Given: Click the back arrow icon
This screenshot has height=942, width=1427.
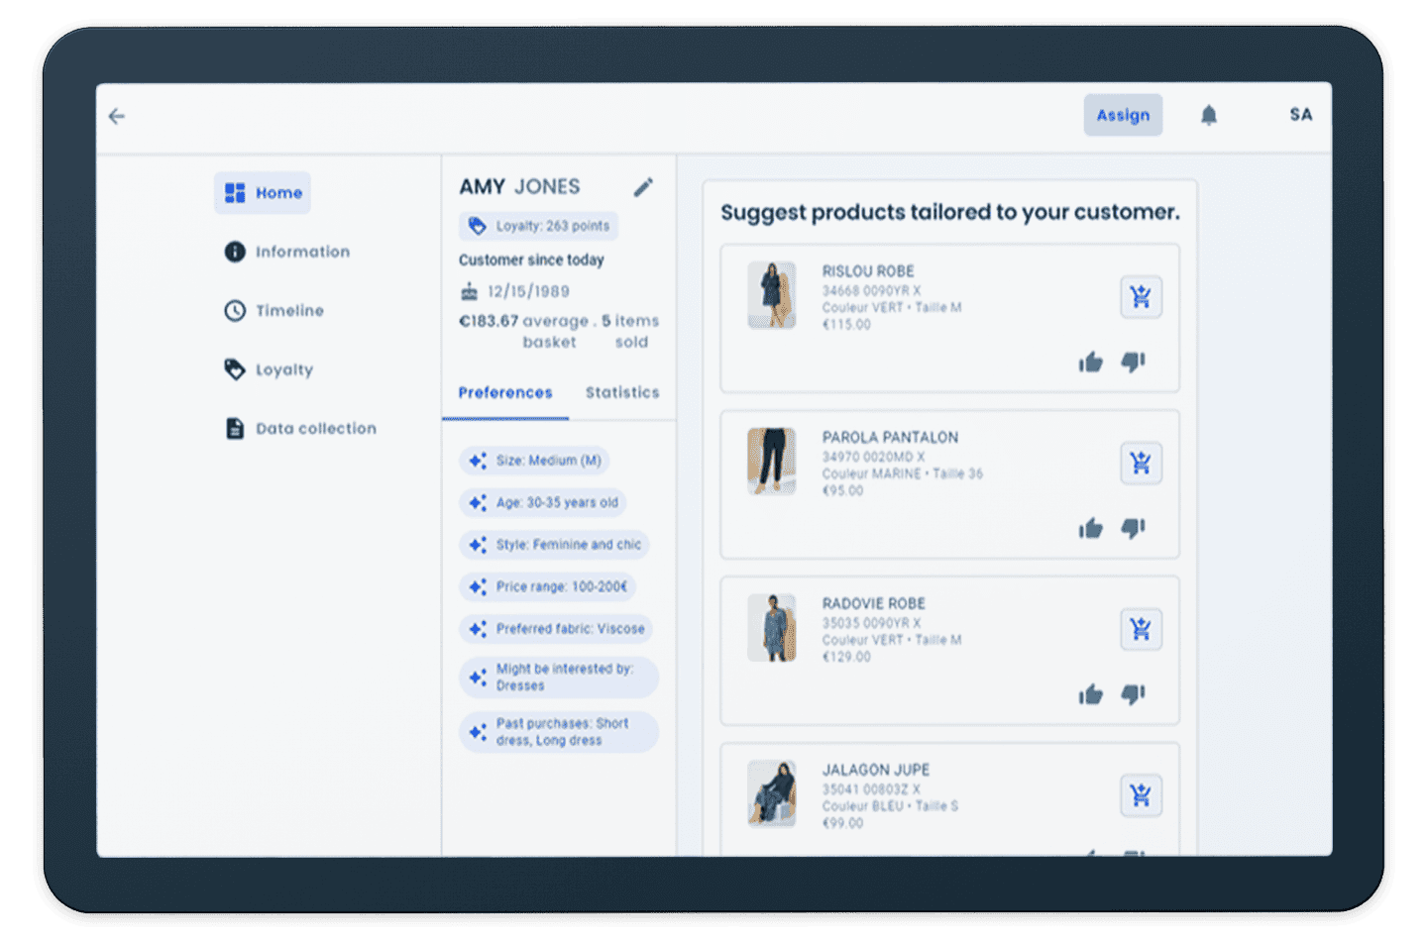Looking at the screenshot, I should coord(117,117).
